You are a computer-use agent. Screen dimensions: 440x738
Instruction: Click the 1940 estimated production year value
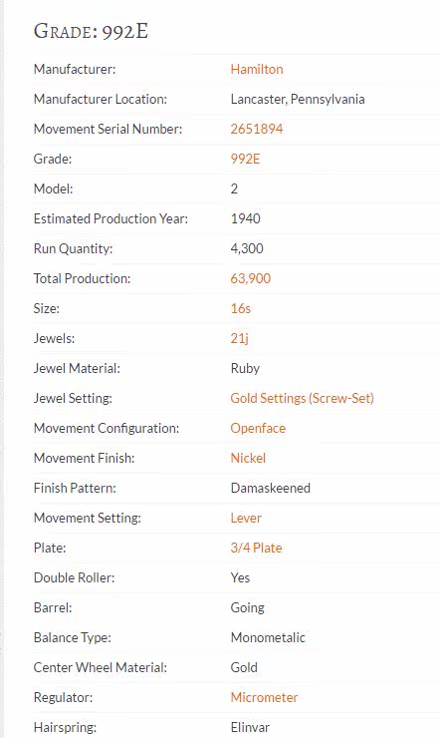[245, 218]
